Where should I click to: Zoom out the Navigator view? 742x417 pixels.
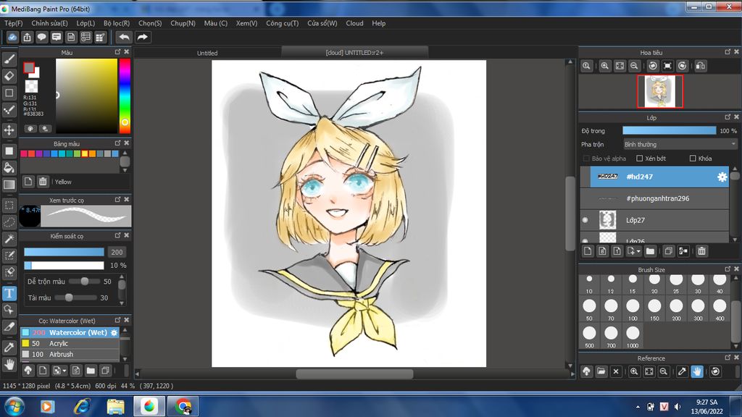pyautogui.click(x=634, y=66)
